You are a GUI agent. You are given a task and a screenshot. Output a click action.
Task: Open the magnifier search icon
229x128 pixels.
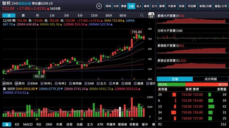142,15
